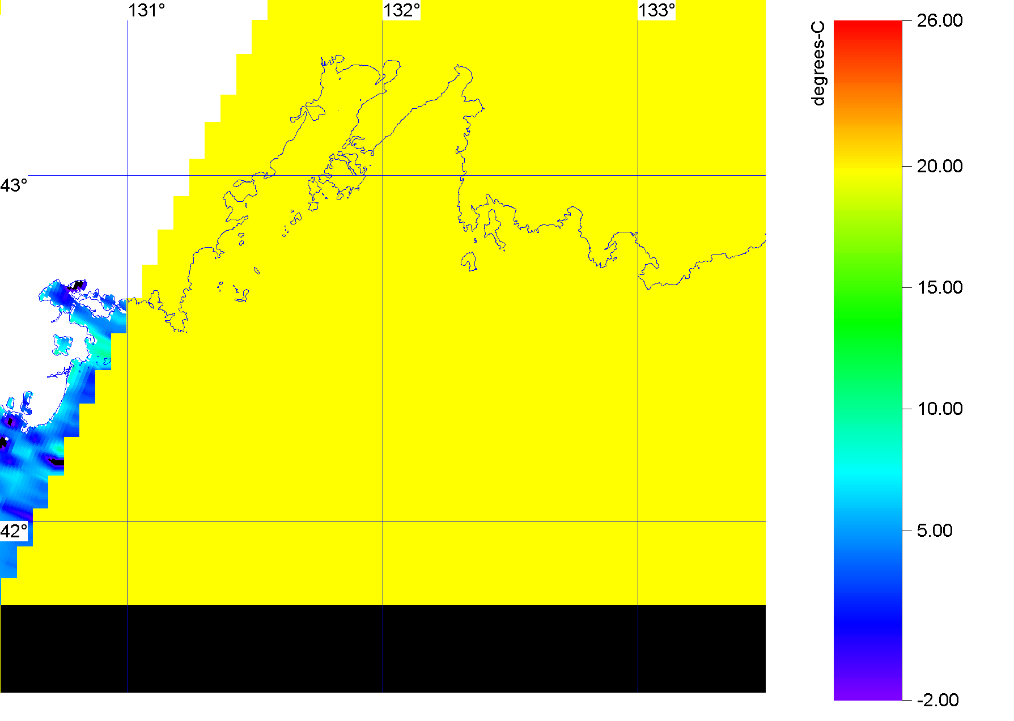The height and width of the screenshot is (721, 1014).
Task: Click the 5.00 colorbar value
Action: click(935, 531)
